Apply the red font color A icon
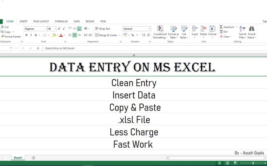This screenshot has height=166, width=267. (61, 35)
